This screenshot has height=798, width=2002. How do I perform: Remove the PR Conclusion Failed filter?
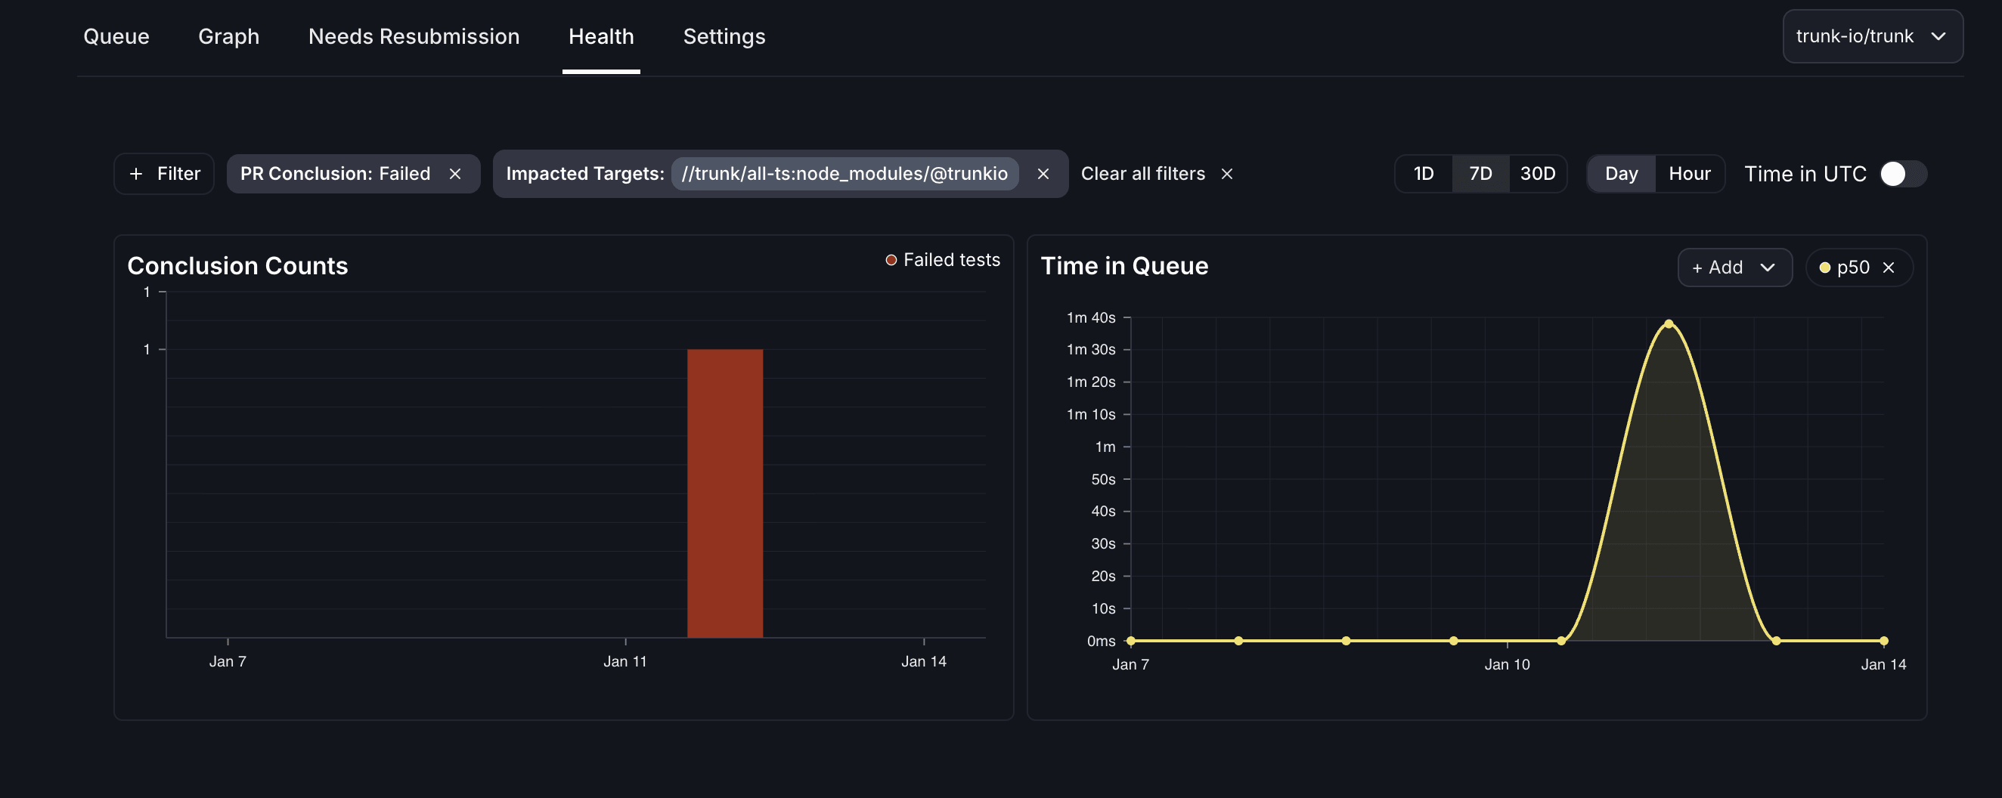click(455, 174)
